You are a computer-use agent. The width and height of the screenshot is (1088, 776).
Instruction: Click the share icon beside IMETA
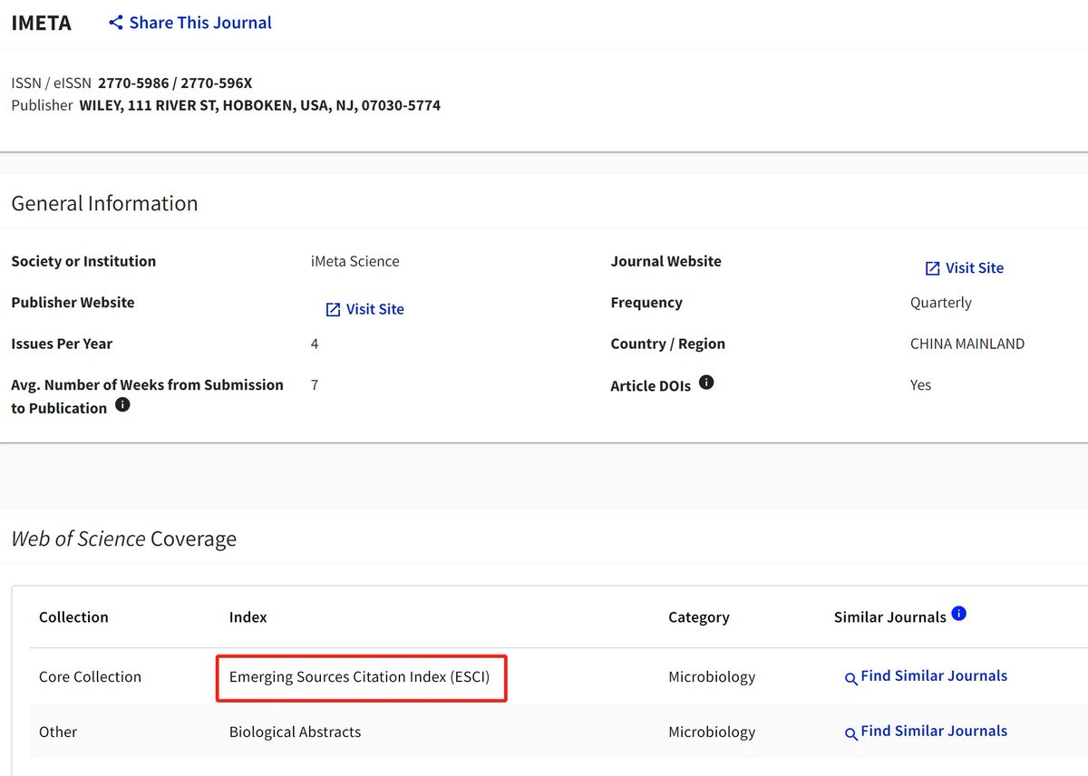[x=116, y=23]
